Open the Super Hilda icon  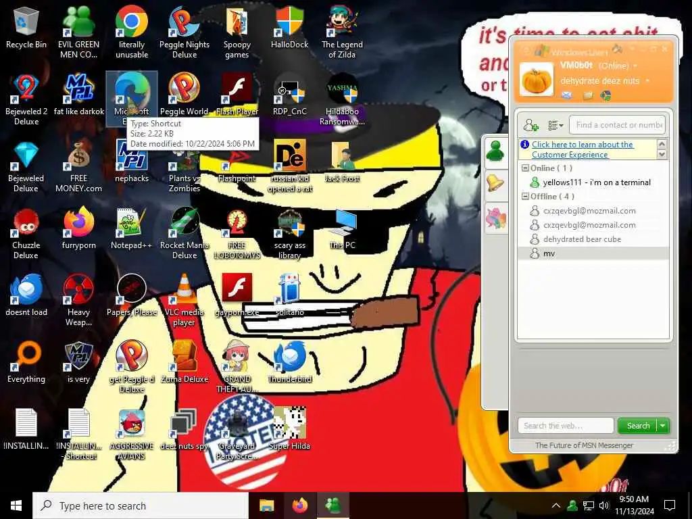click(x=289, y=429)
